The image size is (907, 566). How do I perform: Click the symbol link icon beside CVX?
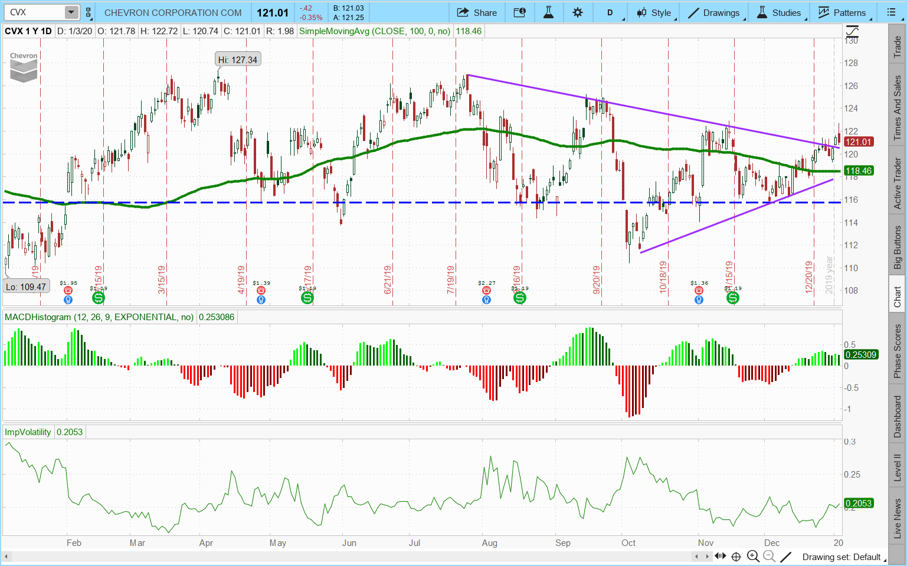coord(89,12)
